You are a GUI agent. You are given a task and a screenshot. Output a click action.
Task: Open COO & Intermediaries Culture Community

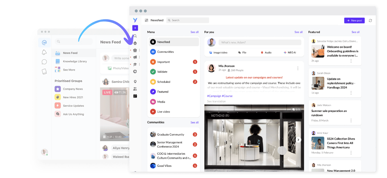(x=174, y=156)
